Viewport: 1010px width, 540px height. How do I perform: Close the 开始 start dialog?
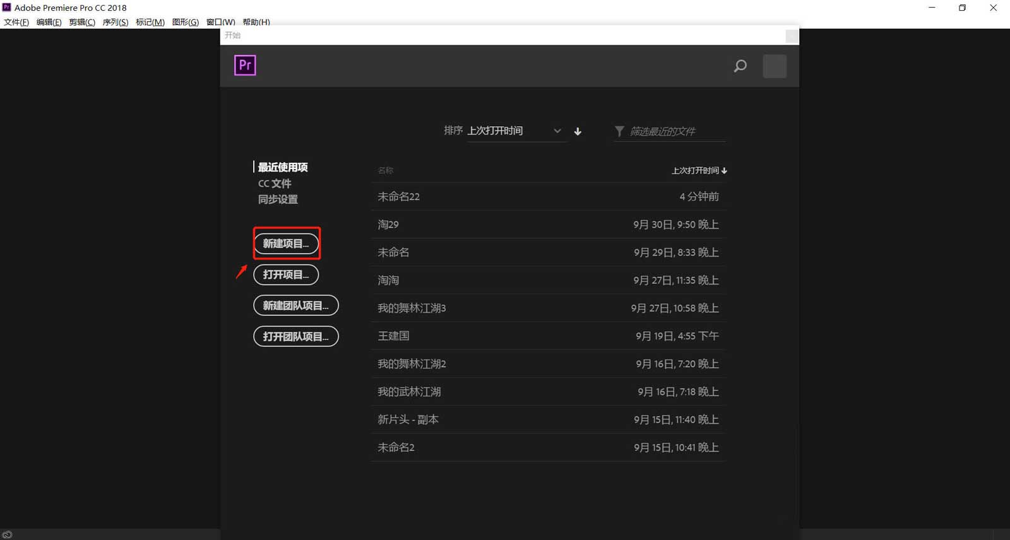[x=791, y=36]
